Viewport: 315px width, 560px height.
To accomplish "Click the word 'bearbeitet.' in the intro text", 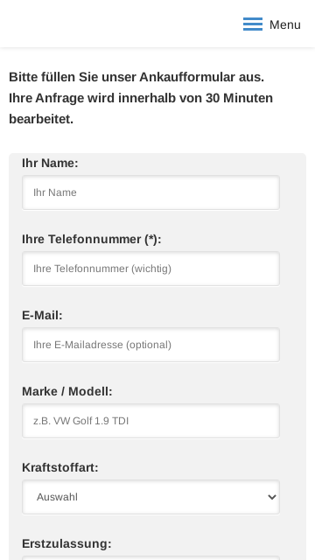I will (x=41, y=119).
